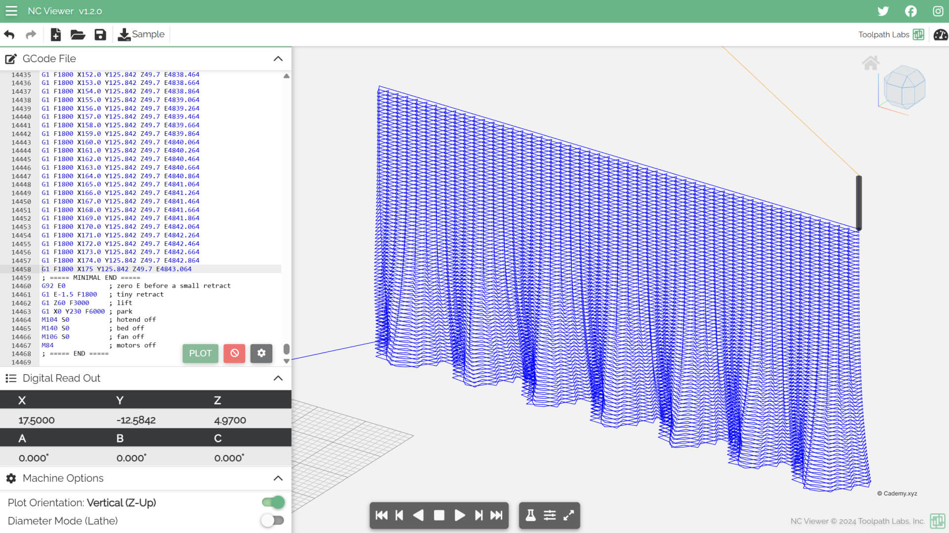
Task: Collapse the Digital Read Out panel
Action: [x=278, y=378]
